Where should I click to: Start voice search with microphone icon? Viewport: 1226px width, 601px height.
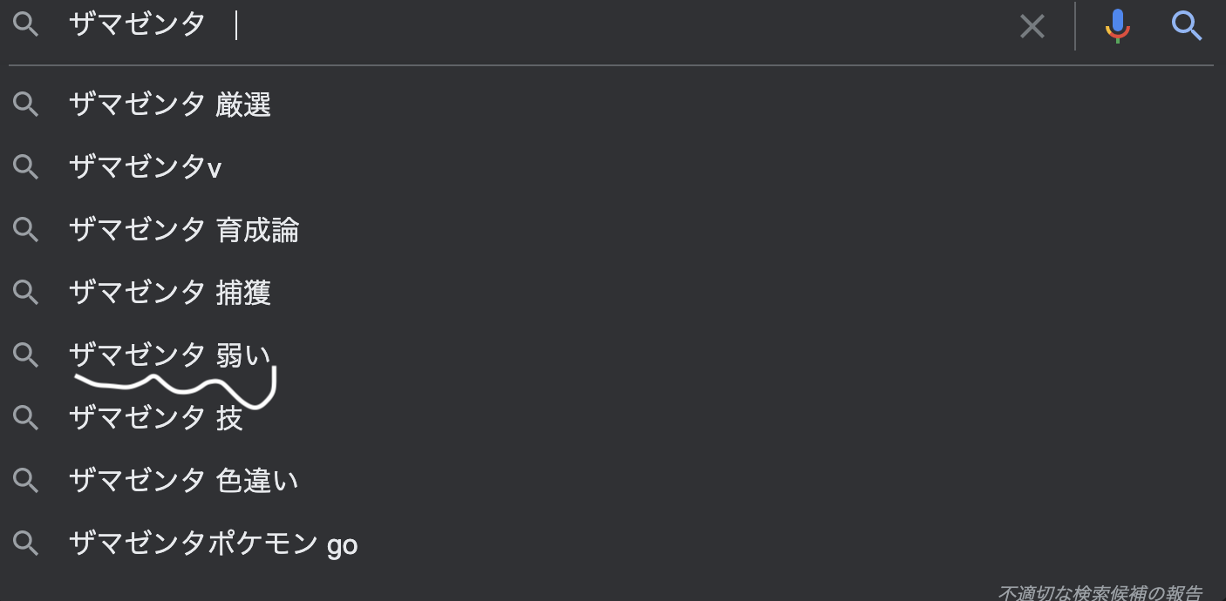tap(1117, 26)
